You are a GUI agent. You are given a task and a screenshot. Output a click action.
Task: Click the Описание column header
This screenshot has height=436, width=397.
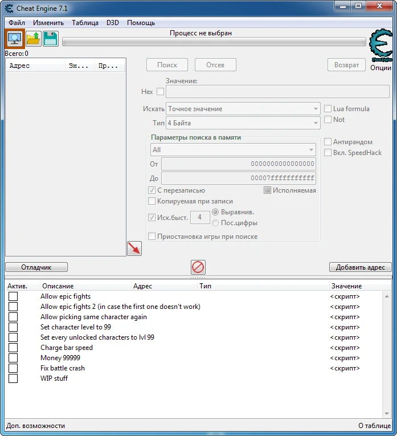click(85, 286)
